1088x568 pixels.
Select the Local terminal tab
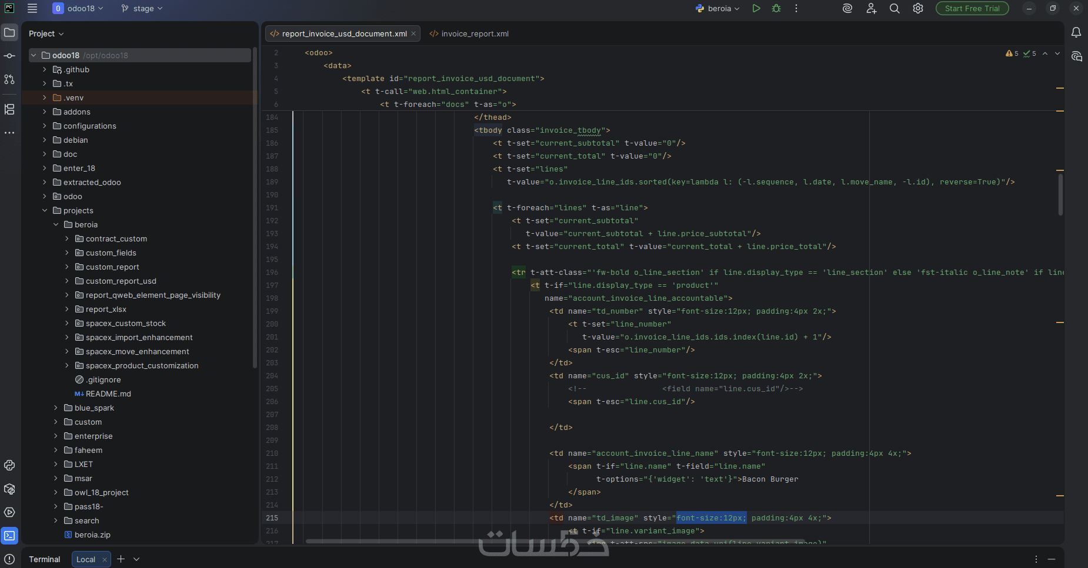86,559
